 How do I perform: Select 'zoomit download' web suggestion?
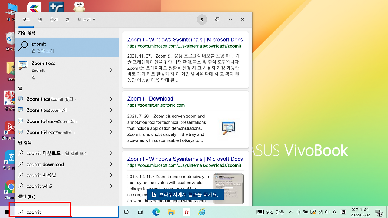click(x=59, y=164)
